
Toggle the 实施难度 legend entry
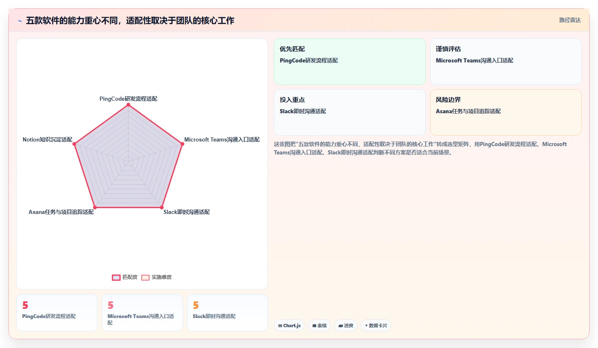156,277
